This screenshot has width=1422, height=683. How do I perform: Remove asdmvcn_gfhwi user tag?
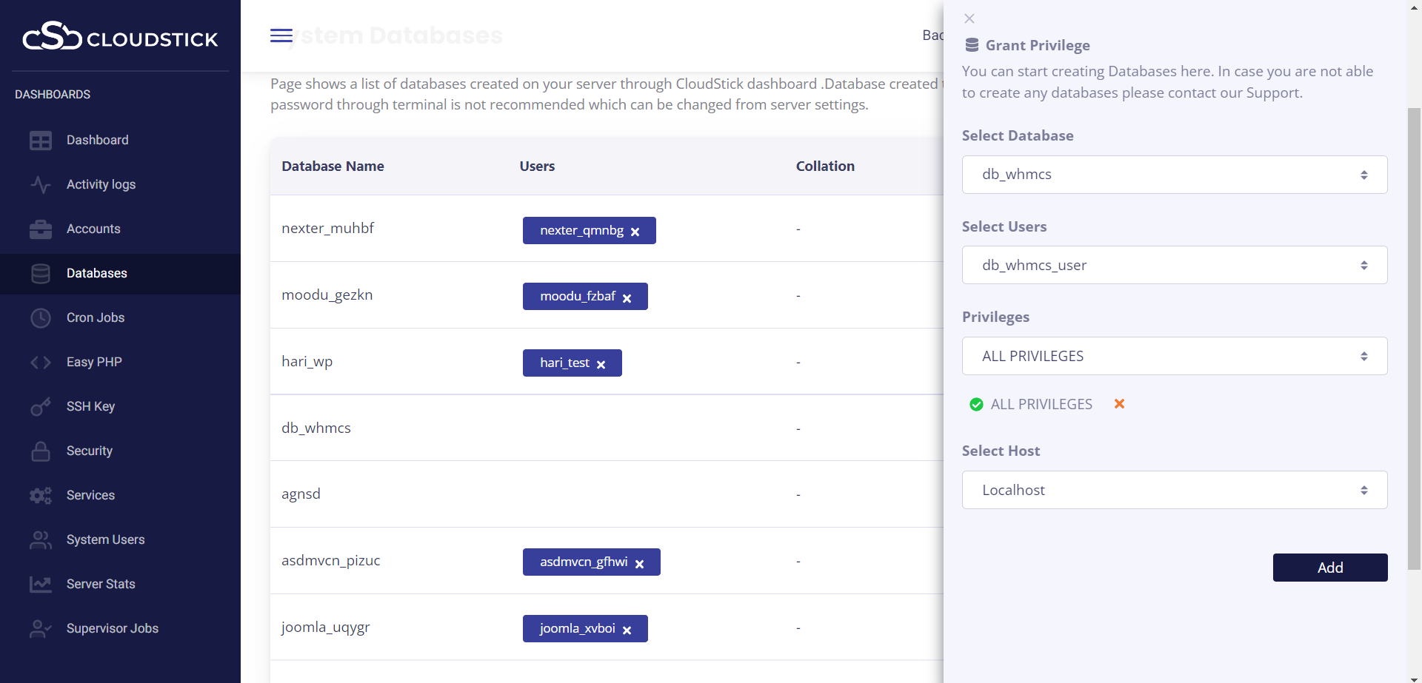(639, 563)
